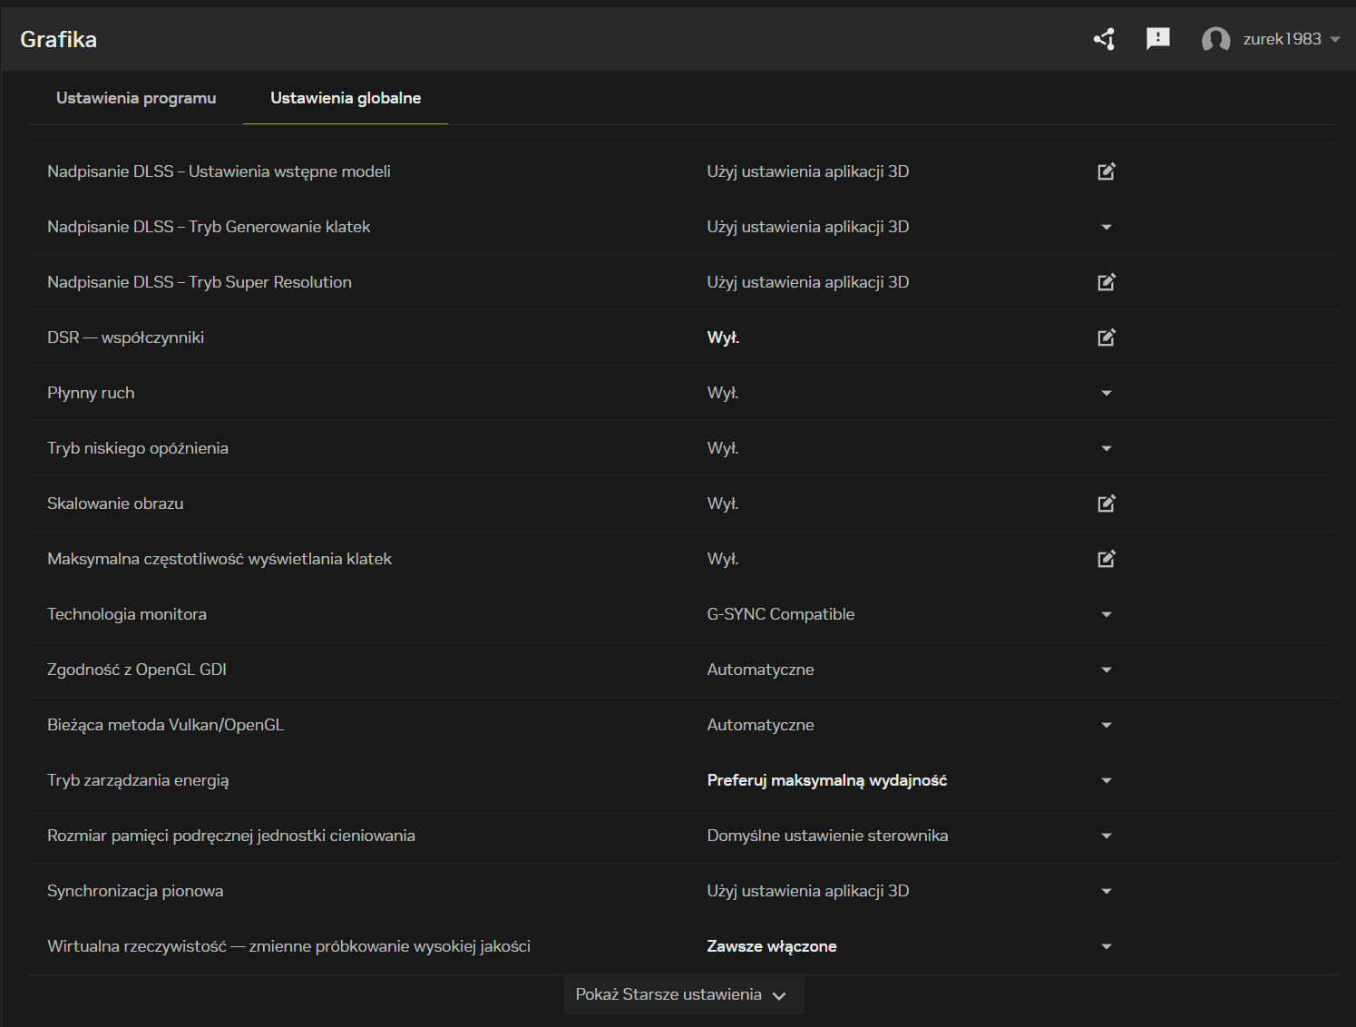Edit DLSS Ustawienia wstępne modeli setting
Viewport: 1356px width, 1027px height.
tap(1106, 171)
